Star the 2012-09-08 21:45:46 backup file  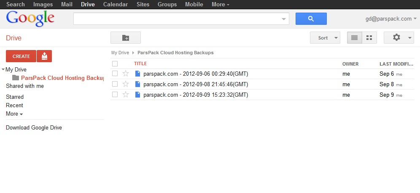point(126,84)
